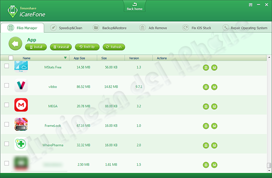Click the uninstall icon in version 1.5 row
272x178 pixels.
point(206,165)
